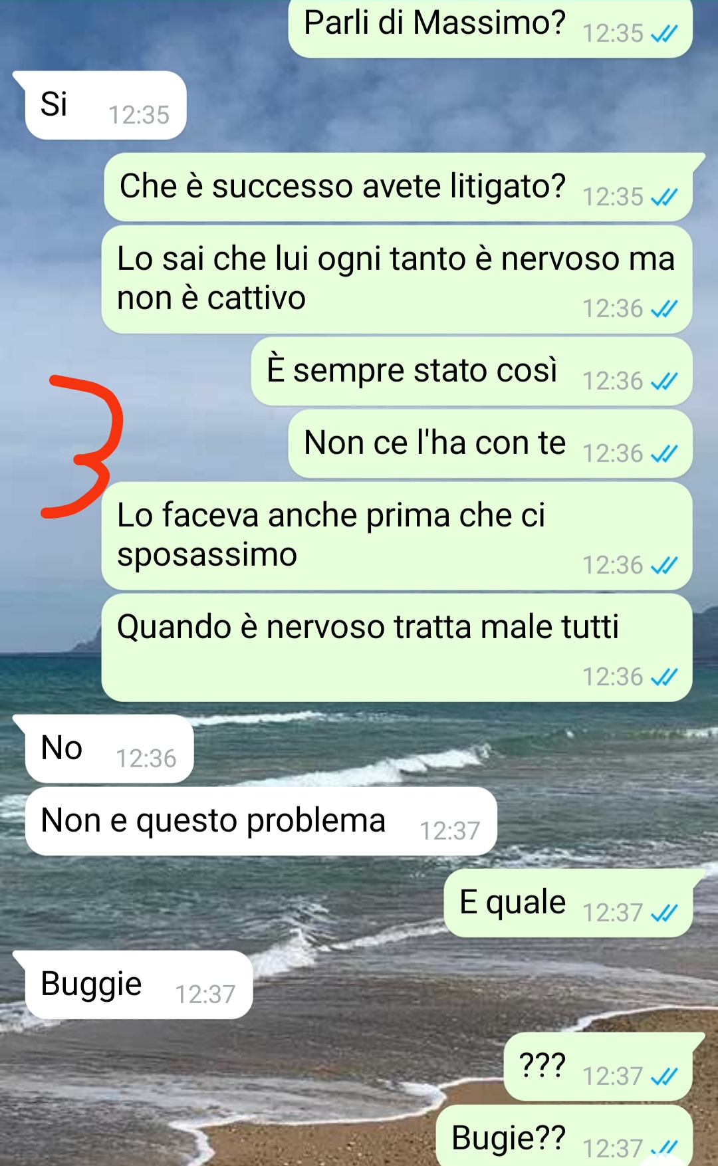
Task: Select the received 'Buggie' message
Action: point(138,985)
